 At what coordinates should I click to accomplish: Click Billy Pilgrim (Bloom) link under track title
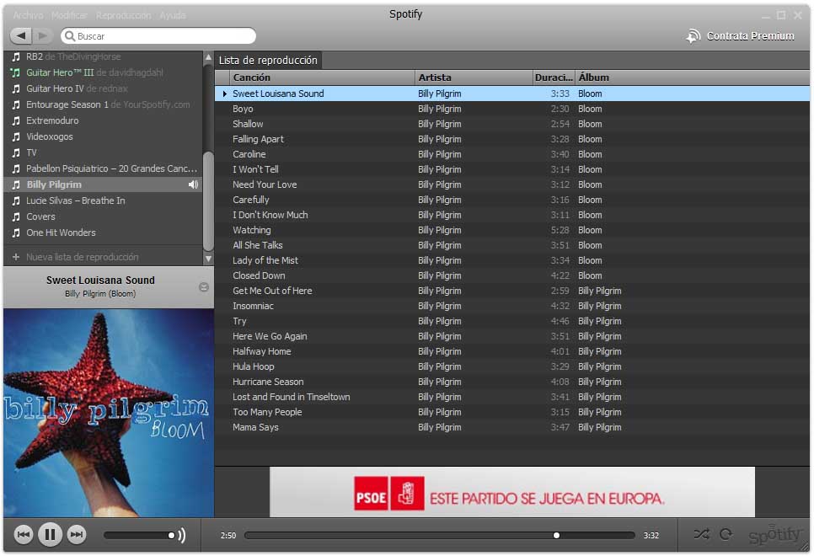tap(100, 294)
